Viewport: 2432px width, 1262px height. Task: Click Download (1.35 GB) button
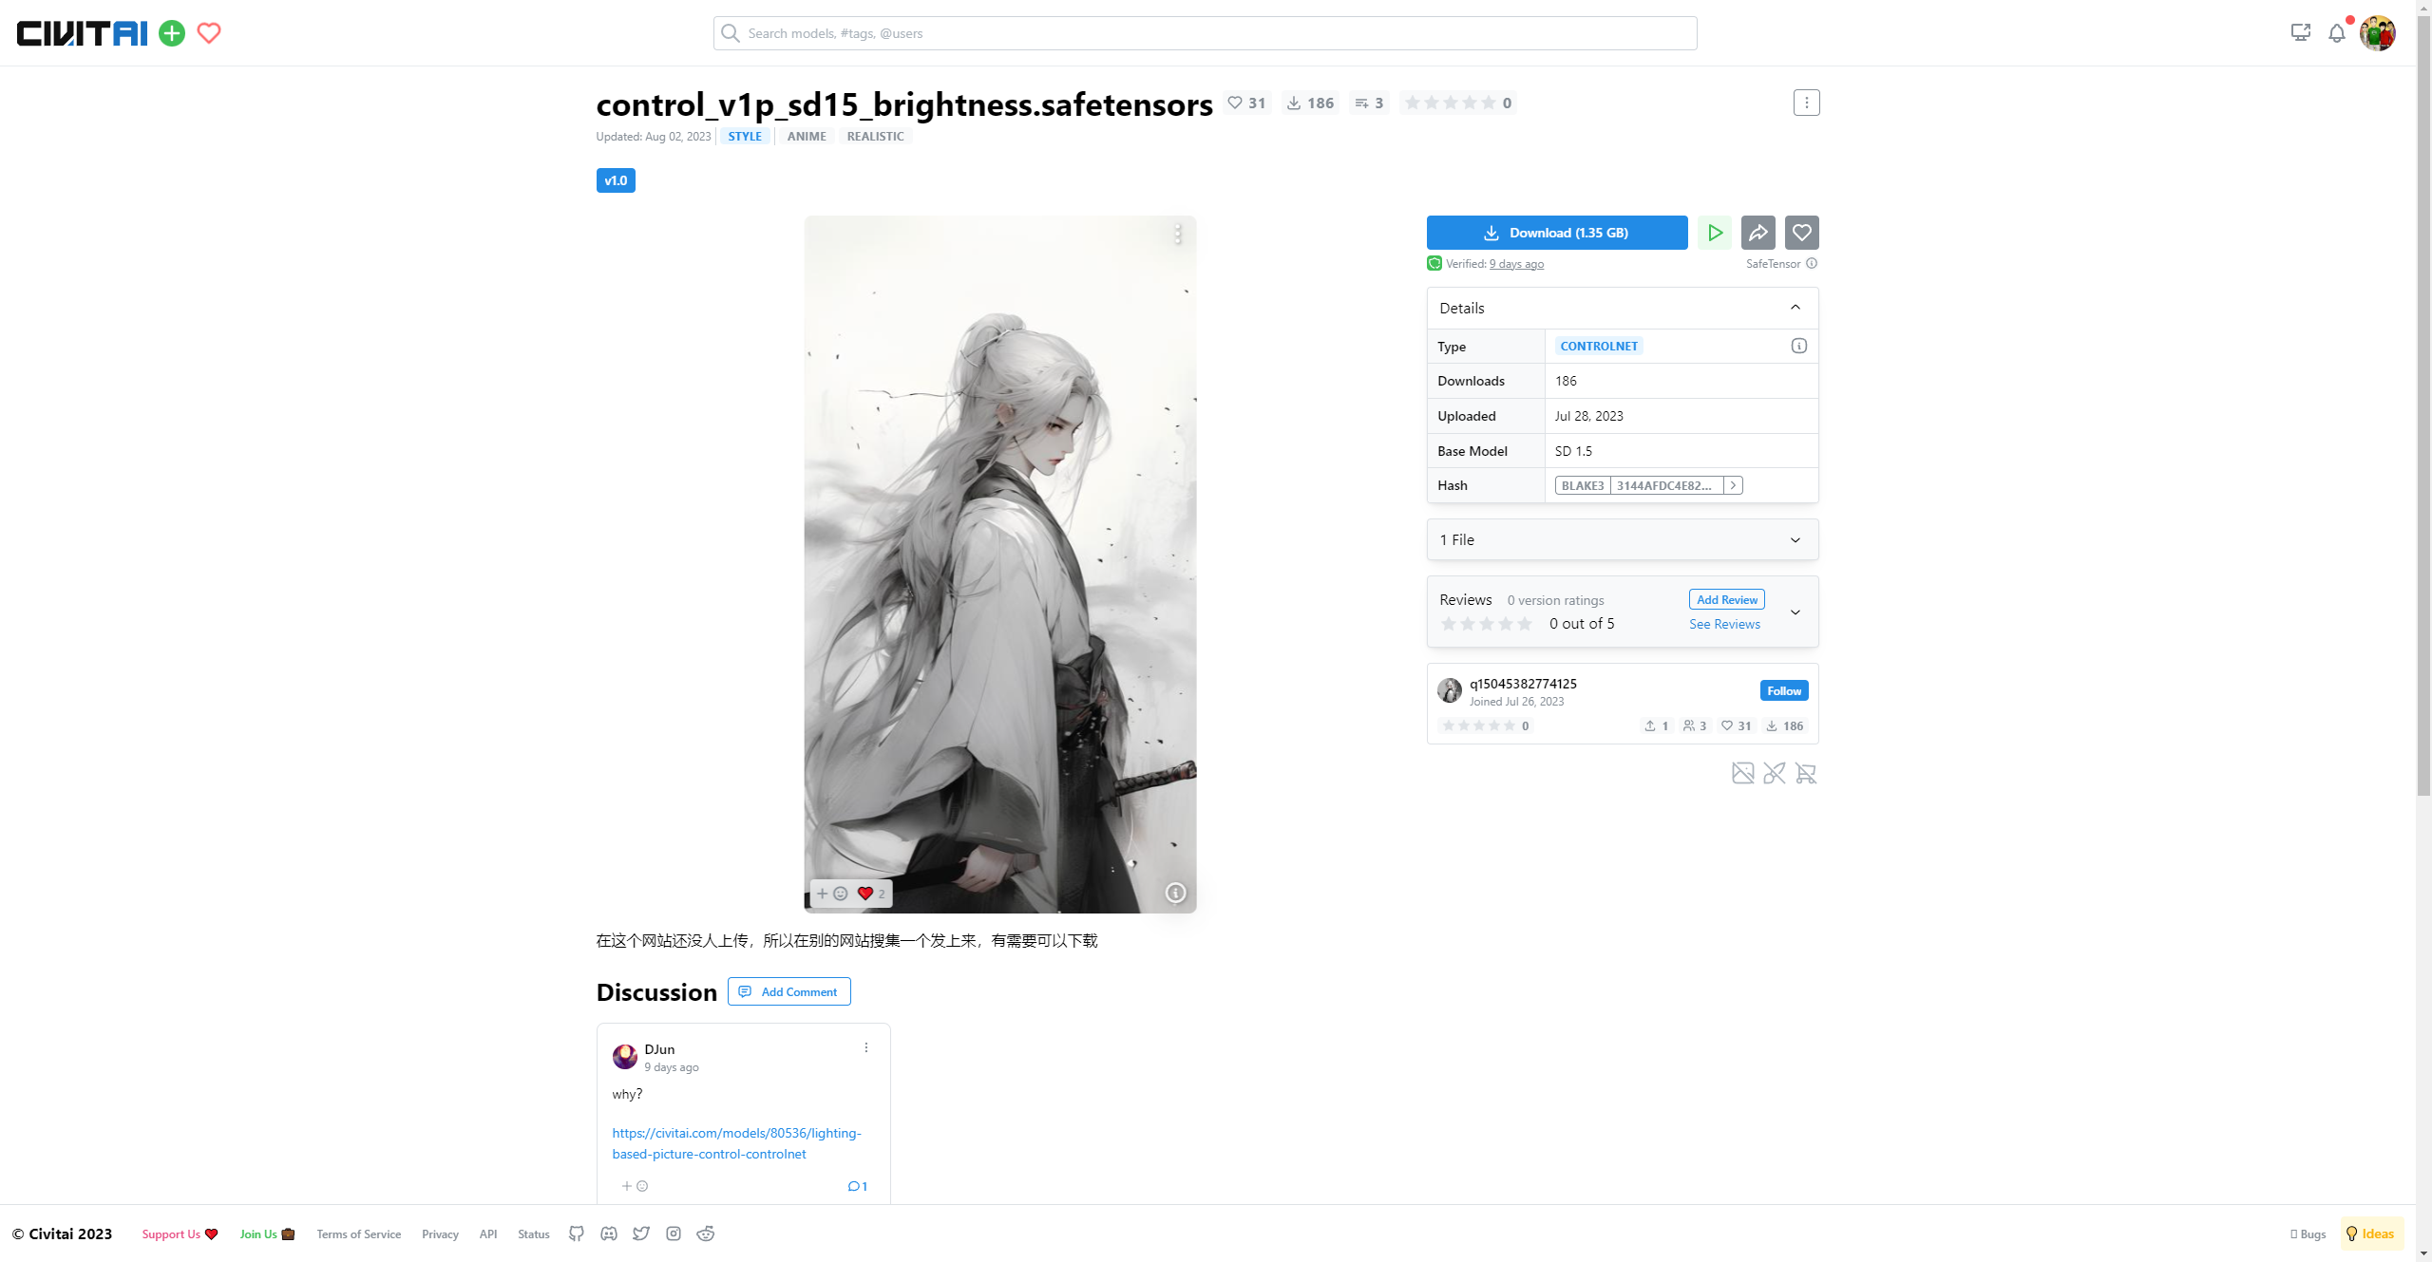point(1556,233)
